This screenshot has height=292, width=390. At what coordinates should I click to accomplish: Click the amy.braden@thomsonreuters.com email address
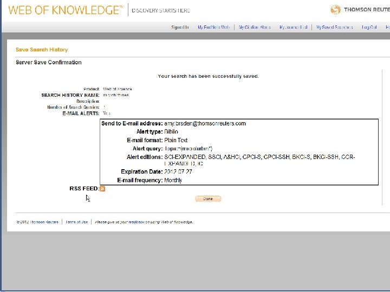coord(205,123)
